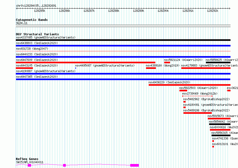Open nsv6447365 (Sedlazeck2020) label
238x168 pixels.
[x=37, y=77]
